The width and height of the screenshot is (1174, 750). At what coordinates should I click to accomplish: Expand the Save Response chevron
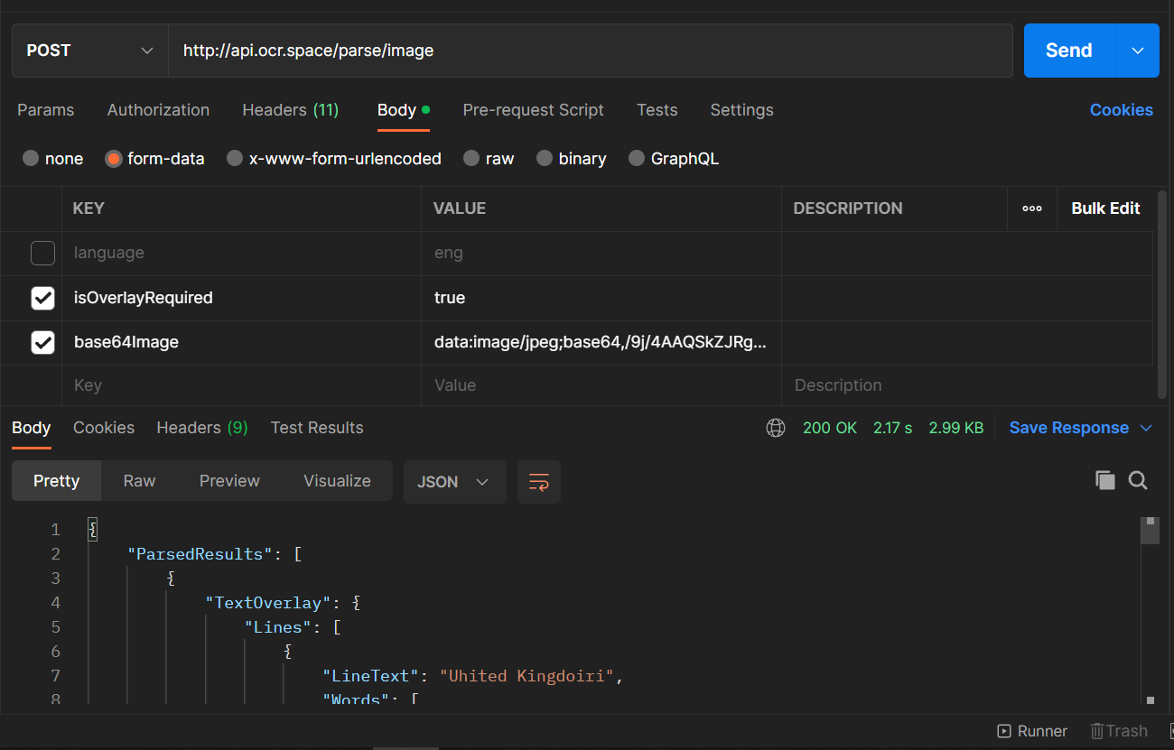click(x=1147, y=428)
